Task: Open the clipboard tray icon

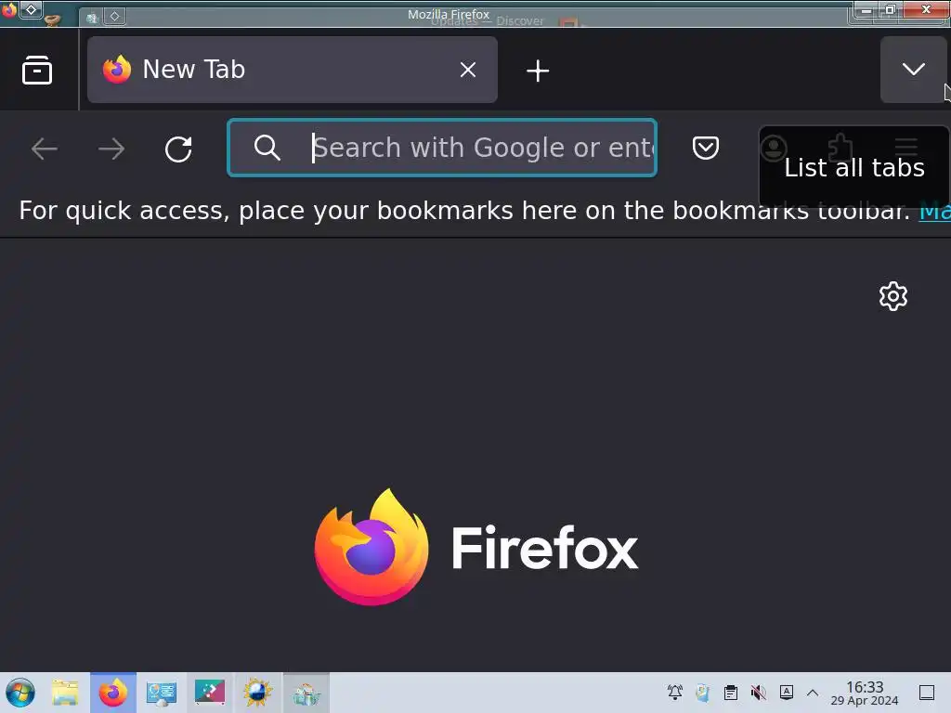Action: pyautogui.click(x=731, y=692)
